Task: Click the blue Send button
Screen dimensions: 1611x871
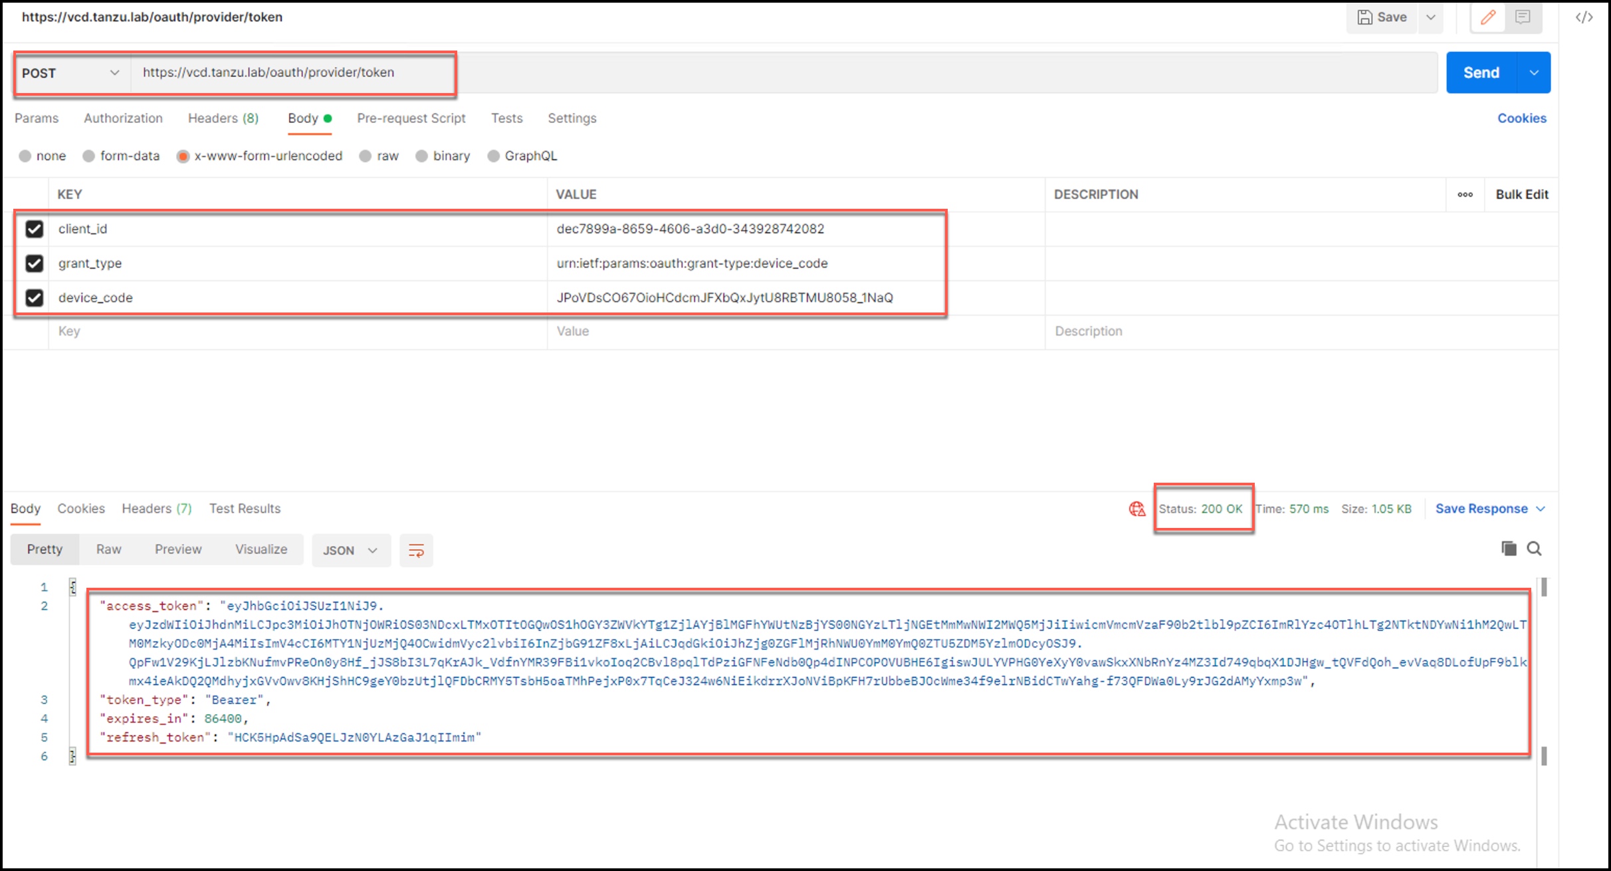Action: coord(1481,73)
